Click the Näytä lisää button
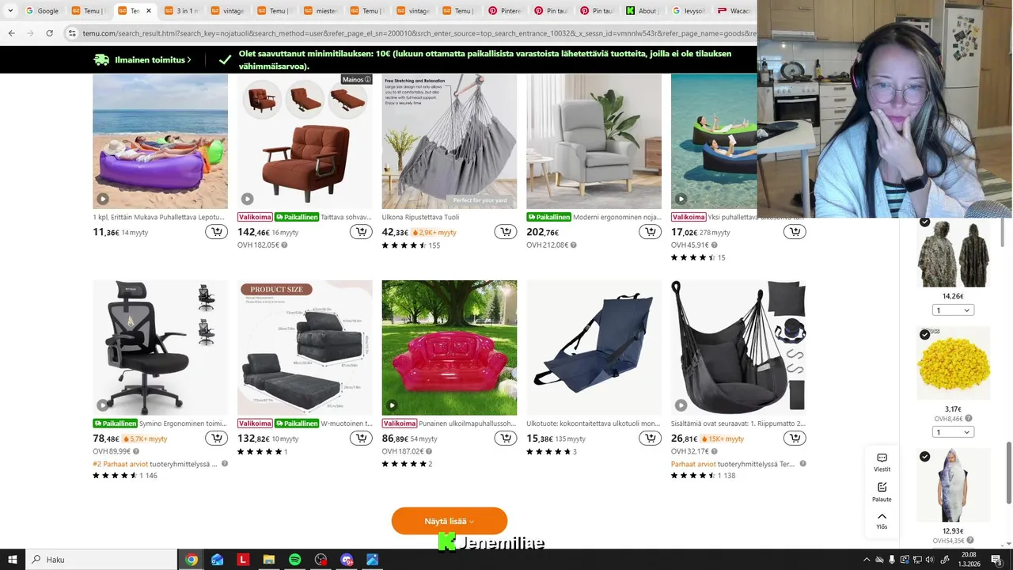 (449, 521)
